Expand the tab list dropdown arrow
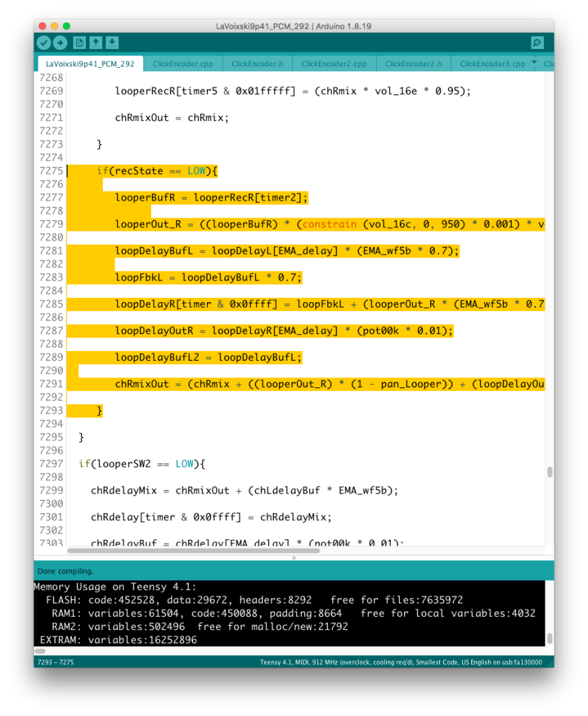Screen dimensions: 588x716 (x=534, y=62)
